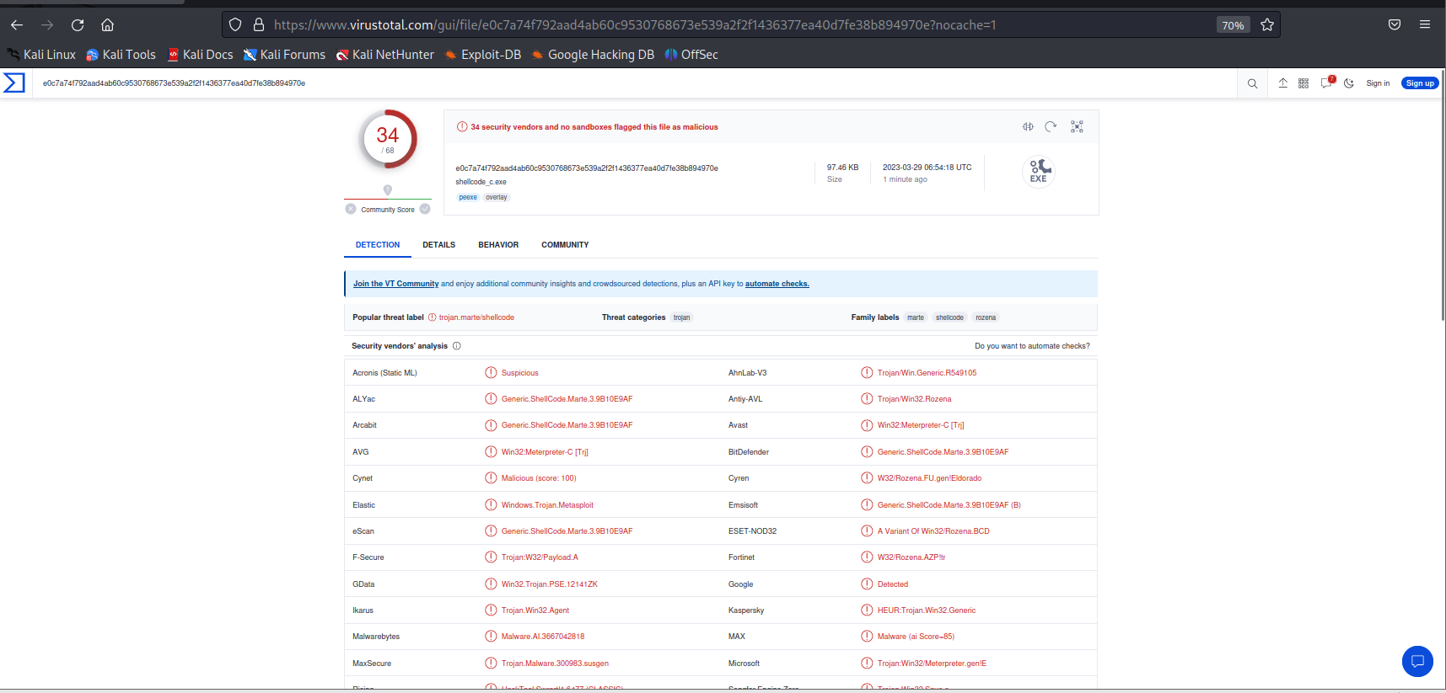The width and height of the screenshot is (1446, 693).
Task: Open the VirusTotal apps grid
Action: pyautogui.click(x=1304, y=83)
